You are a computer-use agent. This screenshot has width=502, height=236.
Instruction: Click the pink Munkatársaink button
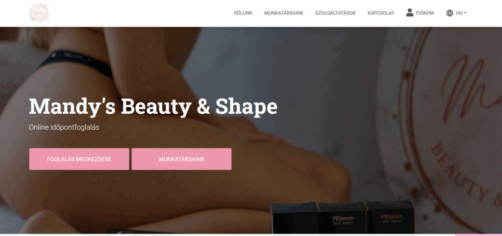(181, 159)
